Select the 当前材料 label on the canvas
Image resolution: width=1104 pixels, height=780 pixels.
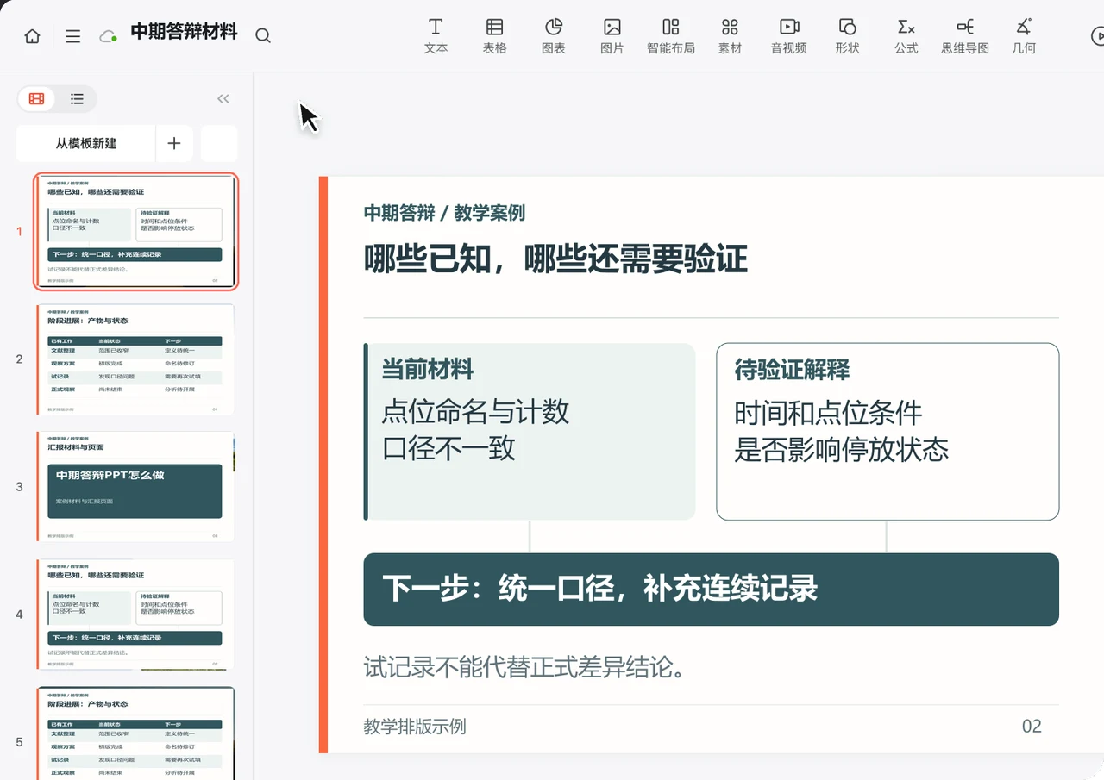point(428,370)
